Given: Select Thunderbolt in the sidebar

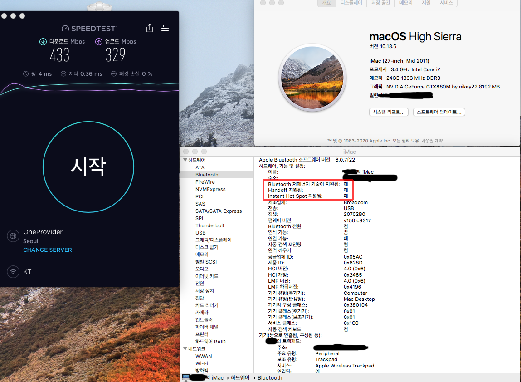Looking at the screenshot, I should click(209, 225).
